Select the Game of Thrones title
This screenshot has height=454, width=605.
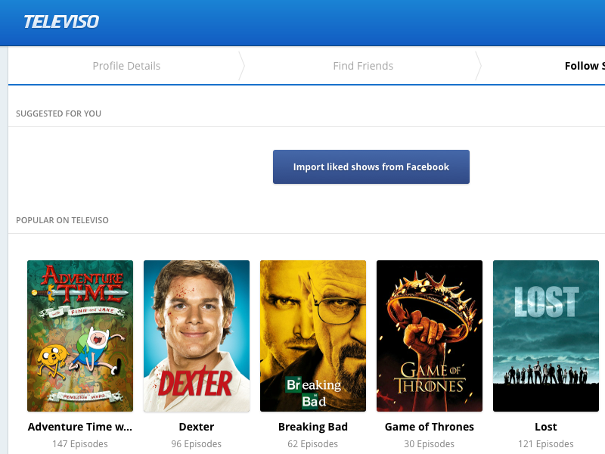tap(430, 427)
